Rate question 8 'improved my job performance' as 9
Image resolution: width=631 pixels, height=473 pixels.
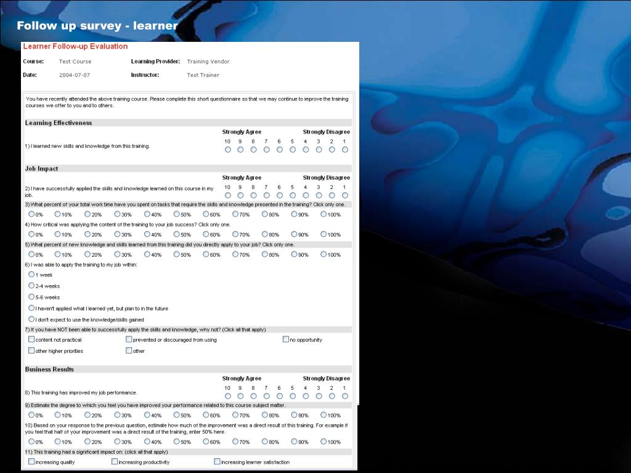(241, 396)
